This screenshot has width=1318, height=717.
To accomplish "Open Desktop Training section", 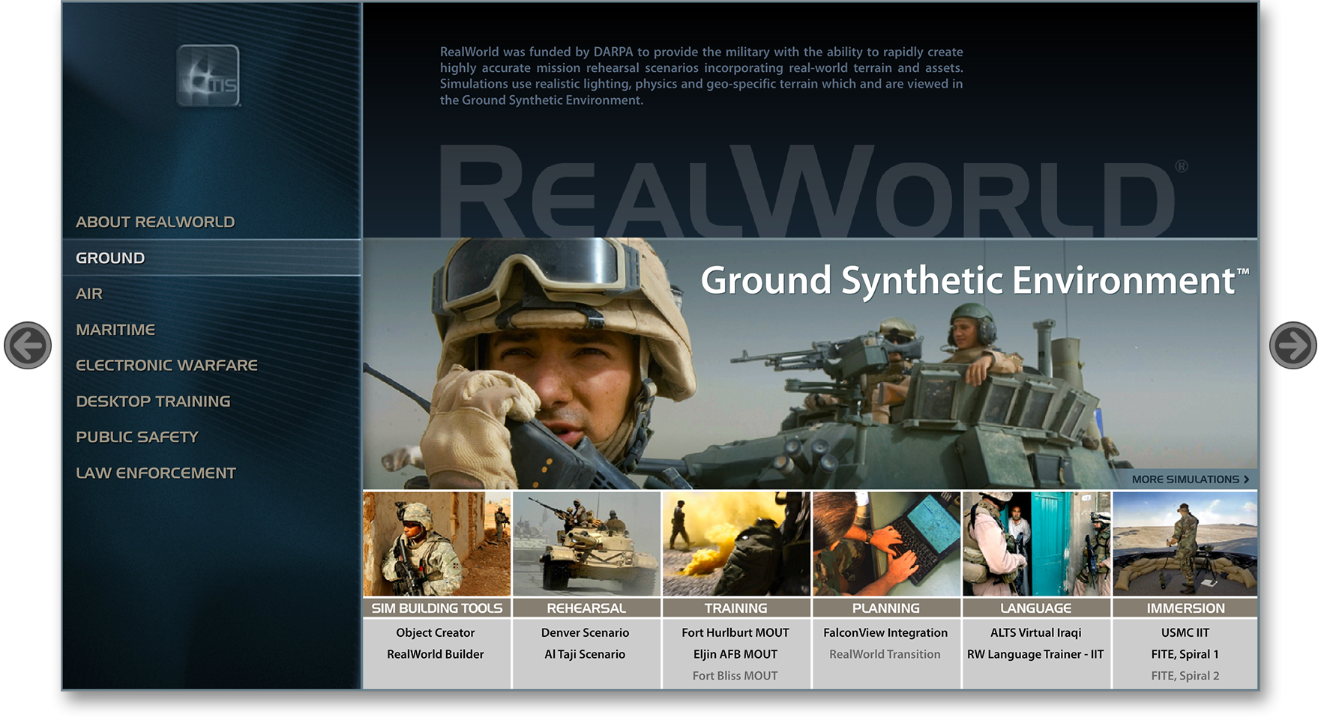I will 153,402.
